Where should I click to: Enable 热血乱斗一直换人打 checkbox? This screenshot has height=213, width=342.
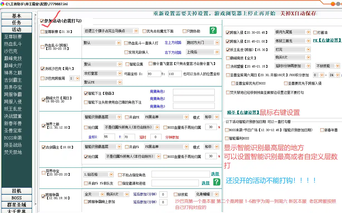pyautogui.click(x=126, y=43)
